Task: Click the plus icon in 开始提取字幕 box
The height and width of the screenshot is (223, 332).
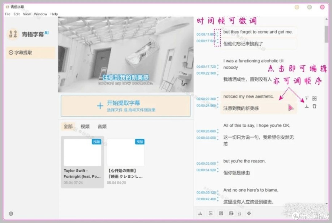Action: point(100,106)
